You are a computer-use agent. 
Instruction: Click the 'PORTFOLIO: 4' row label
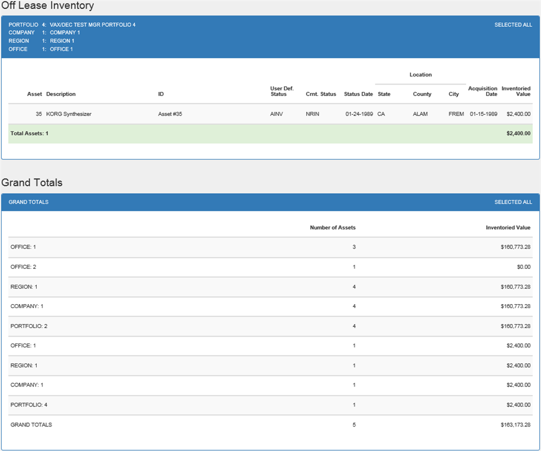click(x=29, y=405)
